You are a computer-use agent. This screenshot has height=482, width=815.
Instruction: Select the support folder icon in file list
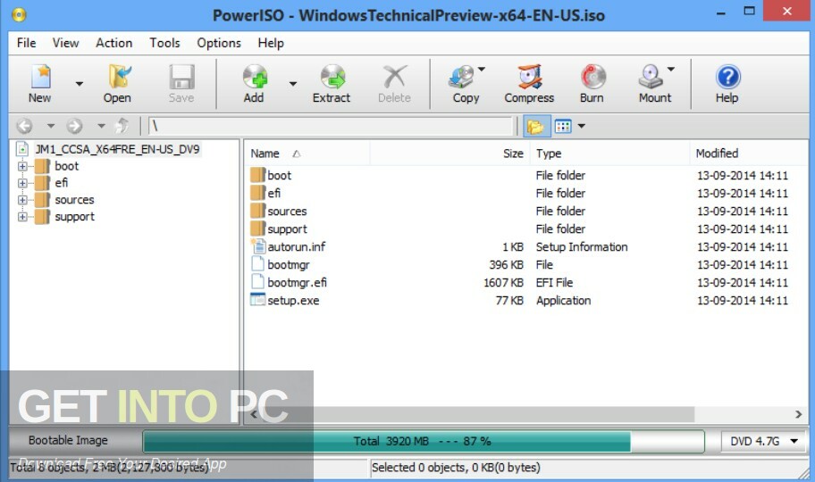[x=257, y=229]
